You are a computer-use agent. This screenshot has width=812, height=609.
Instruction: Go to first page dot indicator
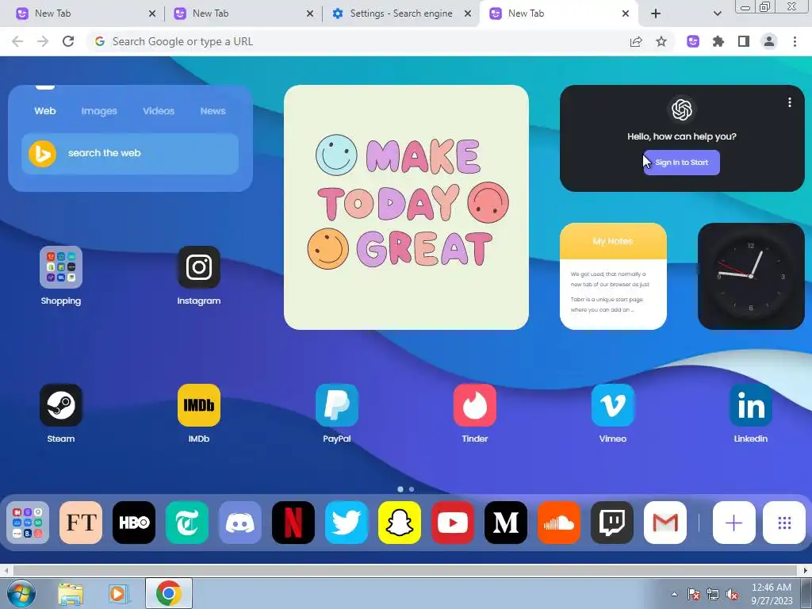pos(400,488)
